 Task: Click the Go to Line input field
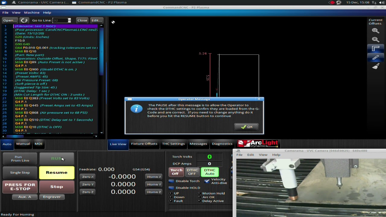60,20
